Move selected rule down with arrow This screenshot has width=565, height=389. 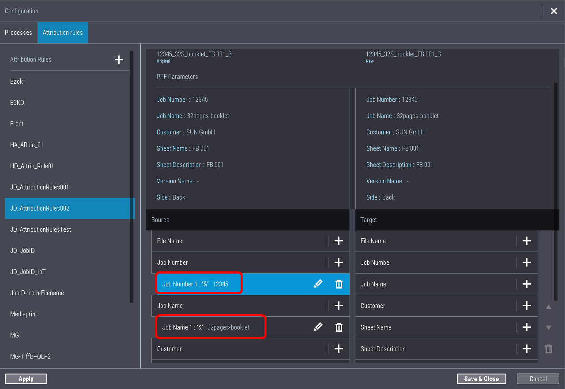[549, 327]
